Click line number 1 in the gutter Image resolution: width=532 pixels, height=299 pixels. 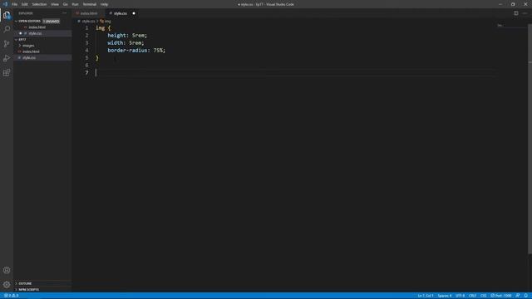point(86,27)
